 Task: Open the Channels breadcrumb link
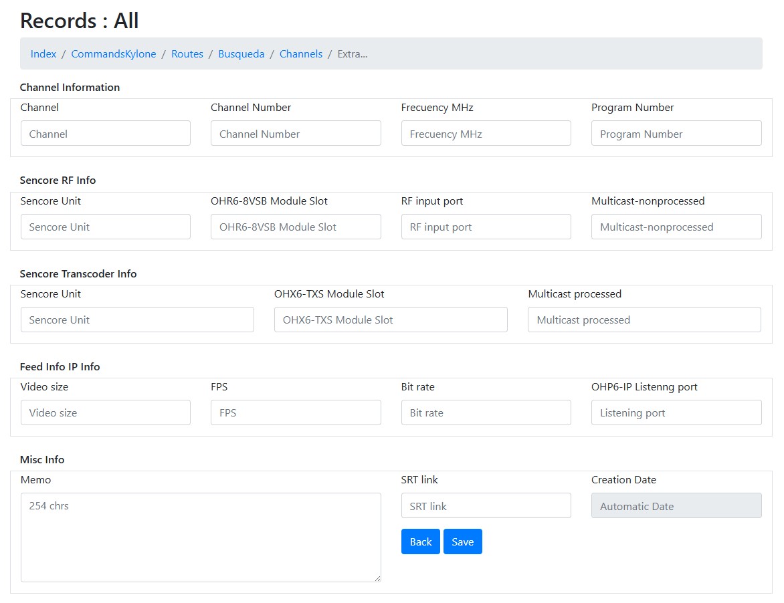click(301, 54)
